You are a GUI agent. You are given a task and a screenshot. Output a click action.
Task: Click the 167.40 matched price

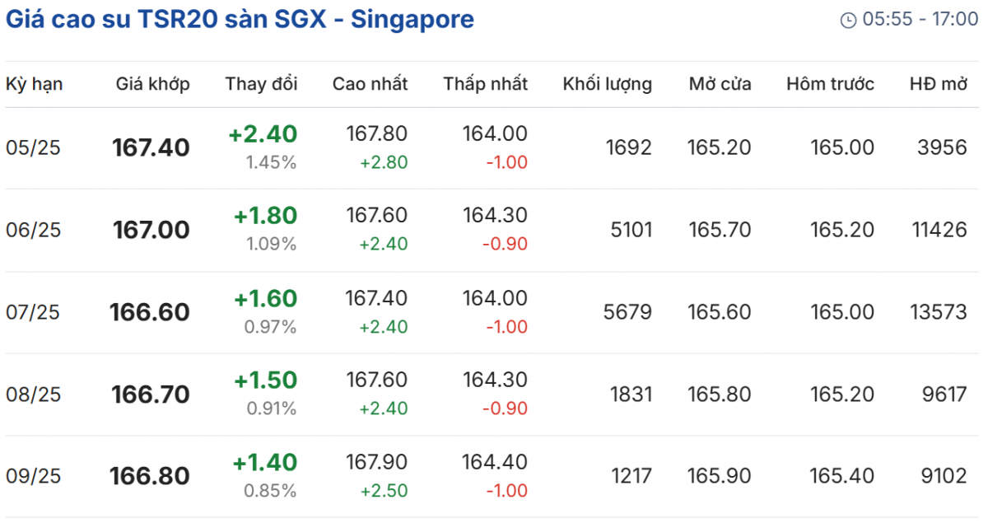151,148
